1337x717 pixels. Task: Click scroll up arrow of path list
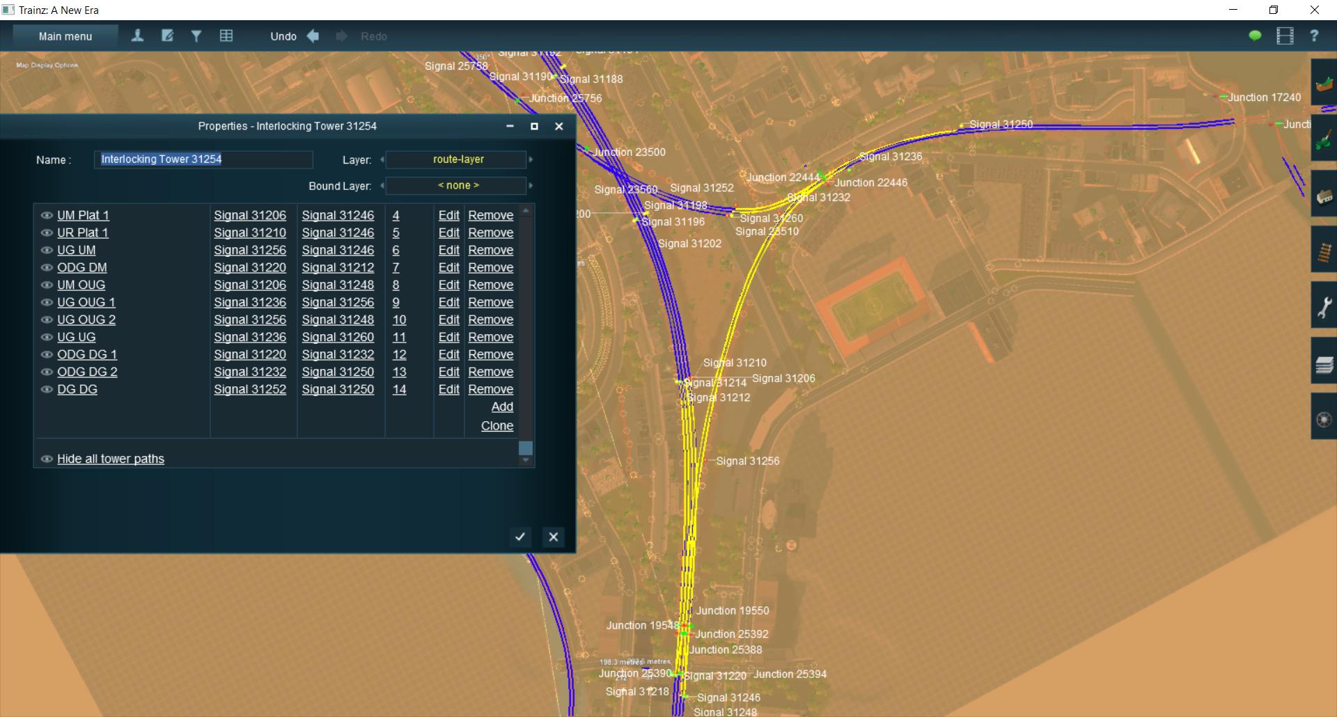click(526, 210)
